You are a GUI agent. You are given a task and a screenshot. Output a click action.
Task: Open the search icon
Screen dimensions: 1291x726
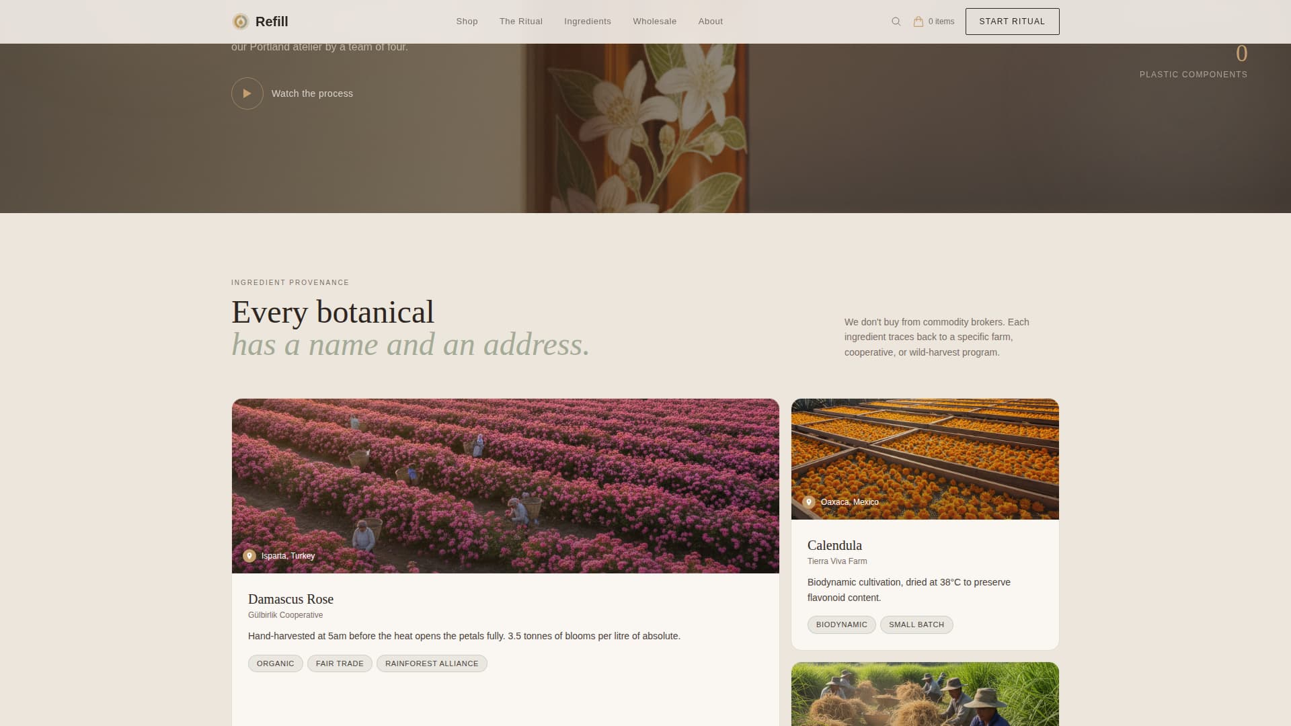point(895,21)
